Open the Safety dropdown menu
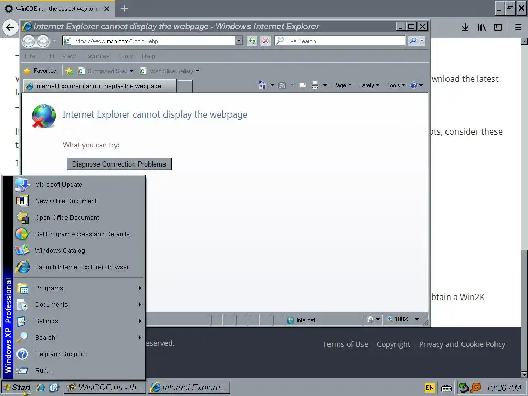Image resolution: width=528 pixels, height=396 pixels. [x=369, y=85]
